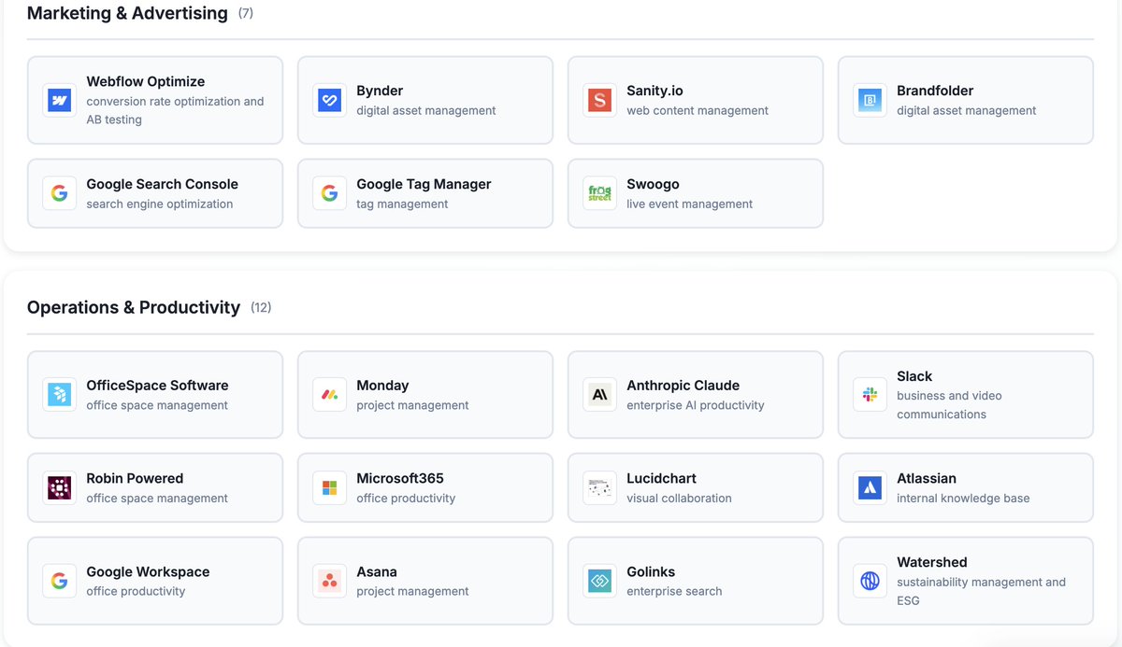
Task: Click the Brandfolder logo icon
Action: [x=870, y=100]
